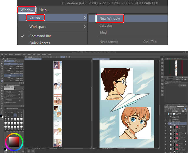Expand the Workspace submenu arrow

(84, 27)
